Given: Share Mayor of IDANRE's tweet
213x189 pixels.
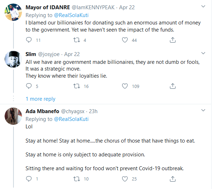Looking at the screenshot, I should 173,40.
